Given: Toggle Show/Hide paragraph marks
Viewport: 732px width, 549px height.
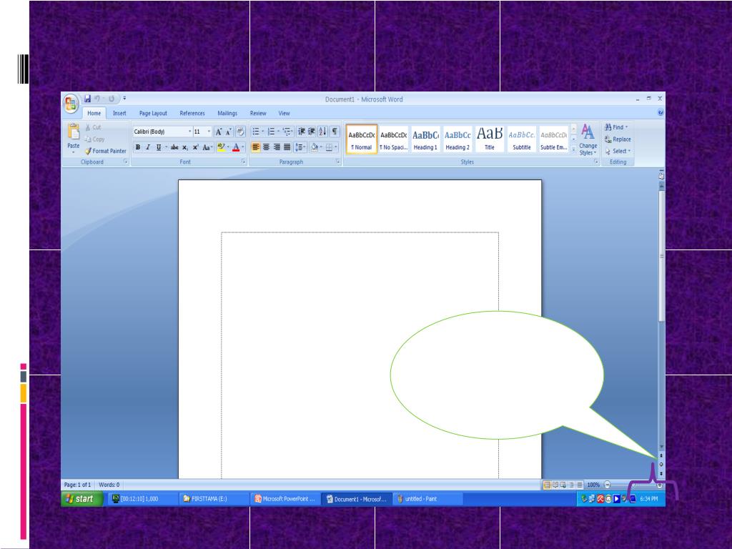Looking at the screenshot, I should [x=335, y=132].
